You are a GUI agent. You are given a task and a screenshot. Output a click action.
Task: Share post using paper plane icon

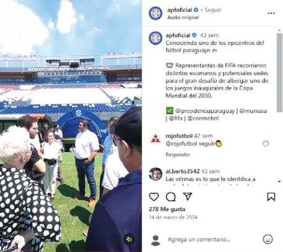coord(187,196)
